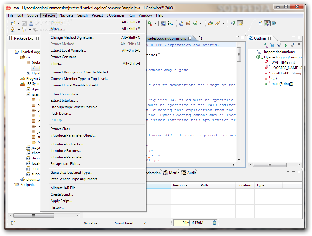Click Open Perspective icon
This screenshot has height=236, width=312.
tap(260, 23)
